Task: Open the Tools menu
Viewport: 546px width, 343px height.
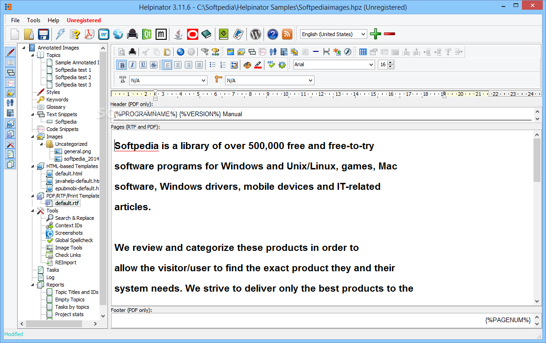Action: tap(33, 20)
